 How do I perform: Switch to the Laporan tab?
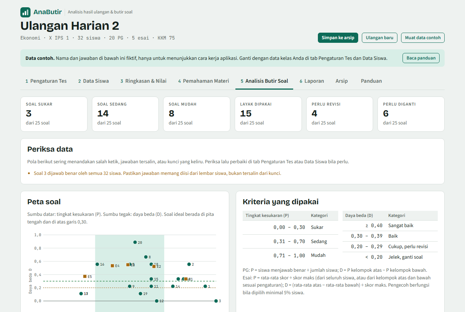tap(312, 81)
